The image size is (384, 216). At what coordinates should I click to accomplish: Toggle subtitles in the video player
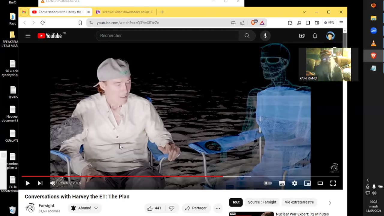tap(282, 183)
